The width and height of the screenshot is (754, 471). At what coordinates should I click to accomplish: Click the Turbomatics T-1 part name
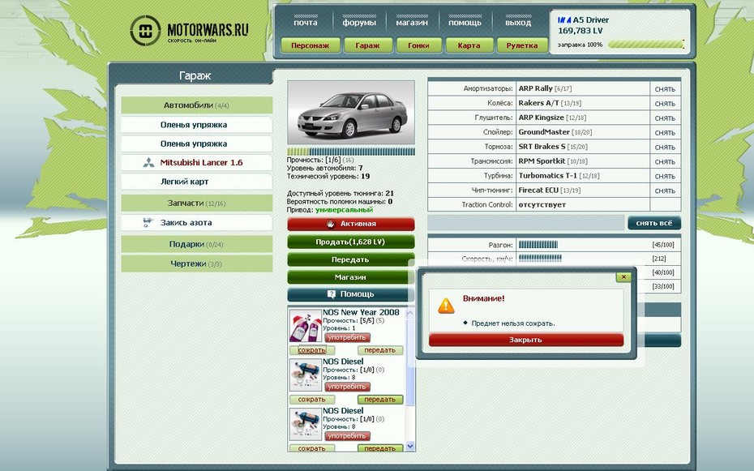pyautogui.click(x=548, y=175)
